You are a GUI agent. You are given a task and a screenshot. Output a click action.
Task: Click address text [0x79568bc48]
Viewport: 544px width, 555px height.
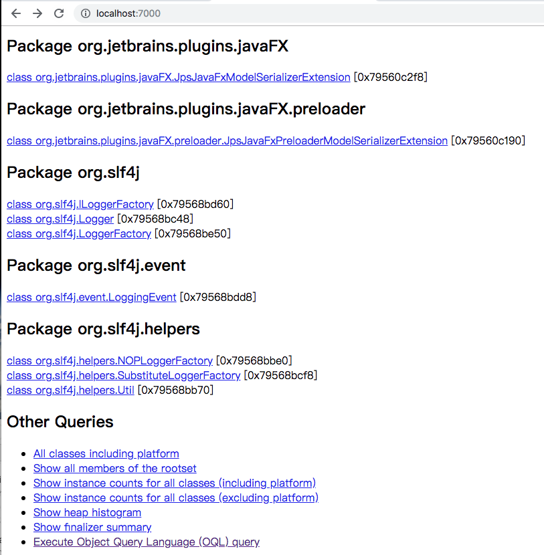[x=155, y=219]
